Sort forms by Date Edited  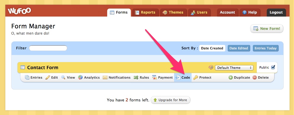[x=239, y=48]
